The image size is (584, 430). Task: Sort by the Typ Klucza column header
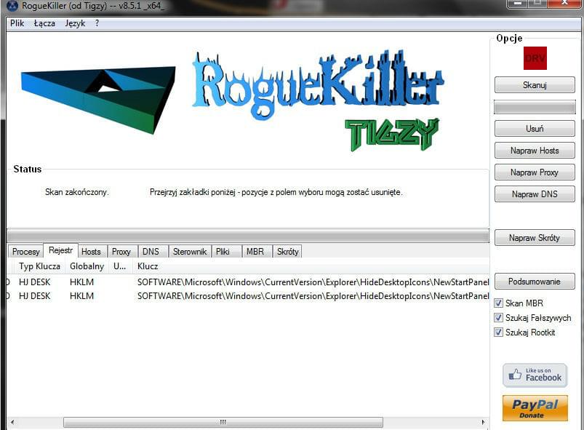pos(40,266)
